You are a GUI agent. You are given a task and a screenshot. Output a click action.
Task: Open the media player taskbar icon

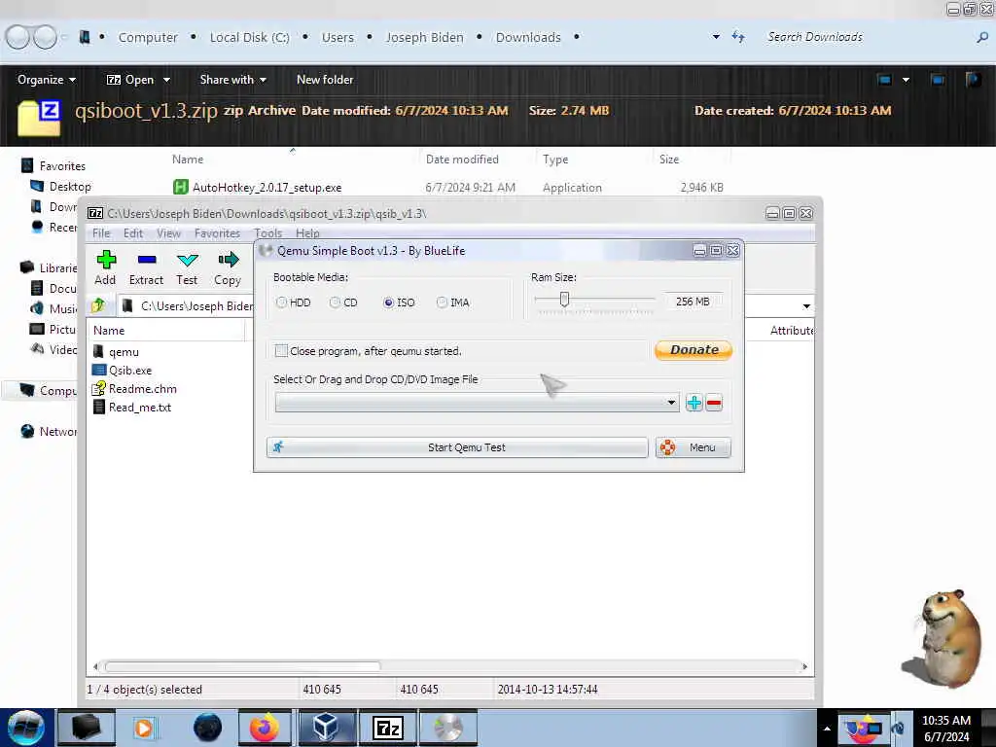(x=144, y=728)
